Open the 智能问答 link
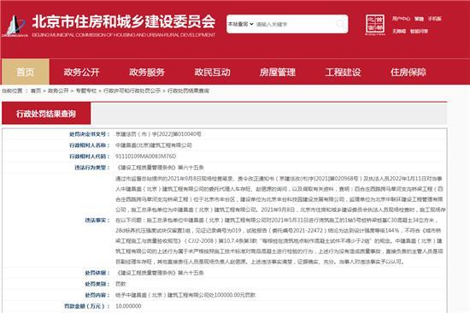This screenshot has width=470, height=313. [x=419, y=31]
